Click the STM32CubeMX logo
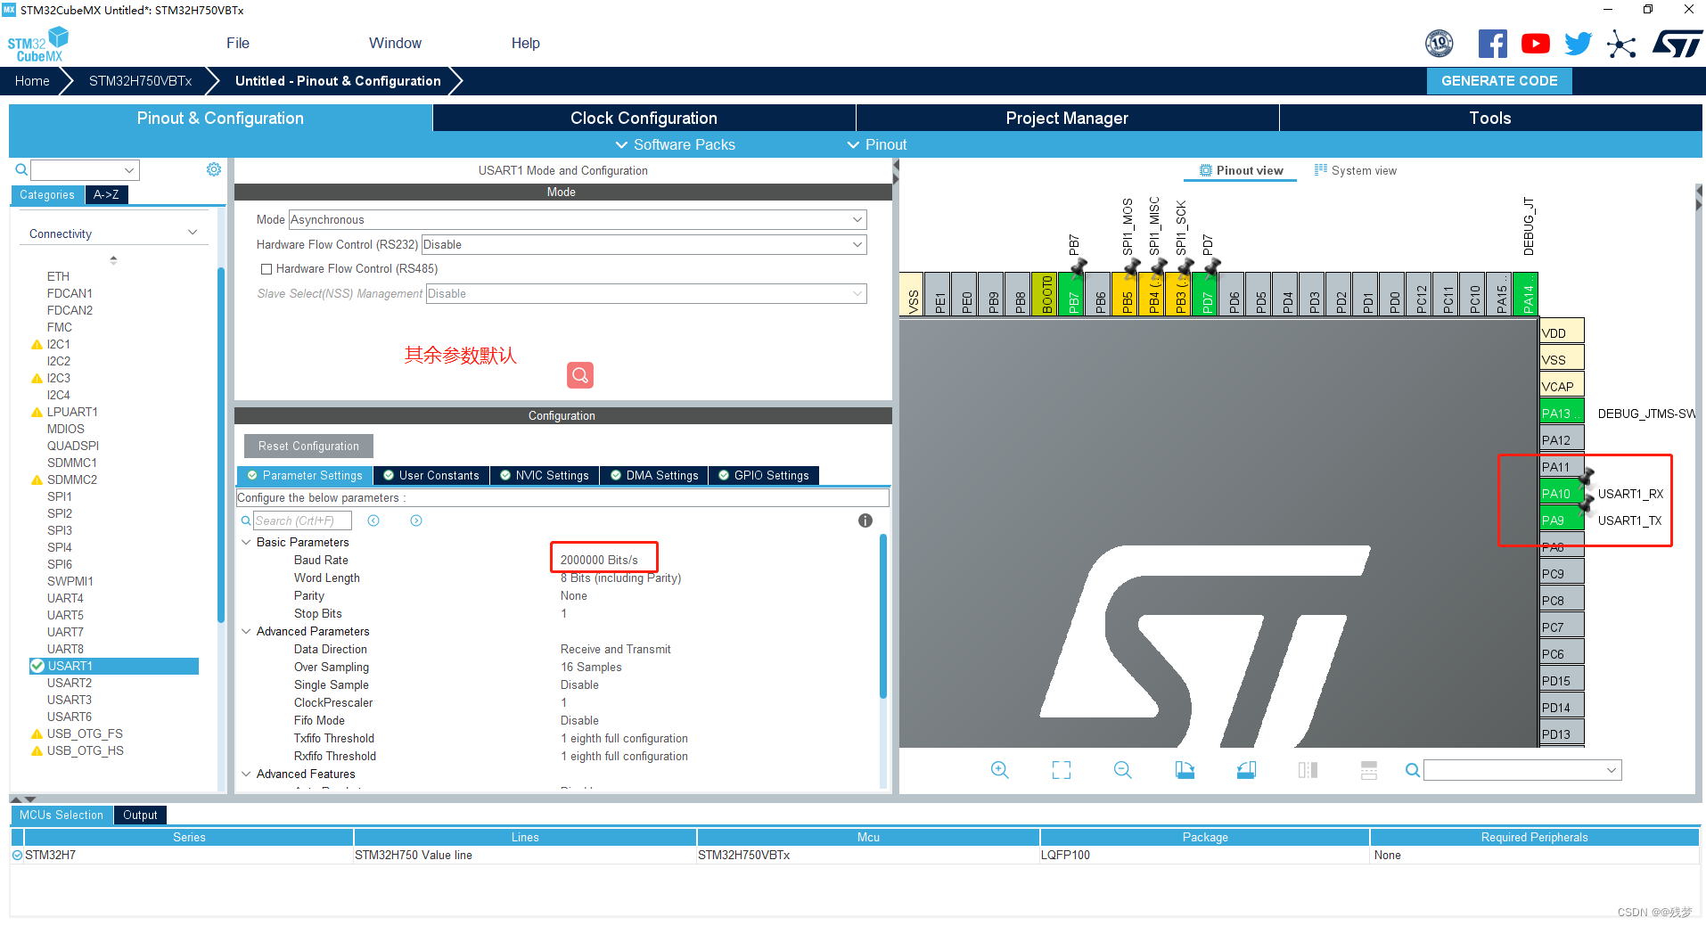This screenshot has height=926, width=1706. point(37,45)
